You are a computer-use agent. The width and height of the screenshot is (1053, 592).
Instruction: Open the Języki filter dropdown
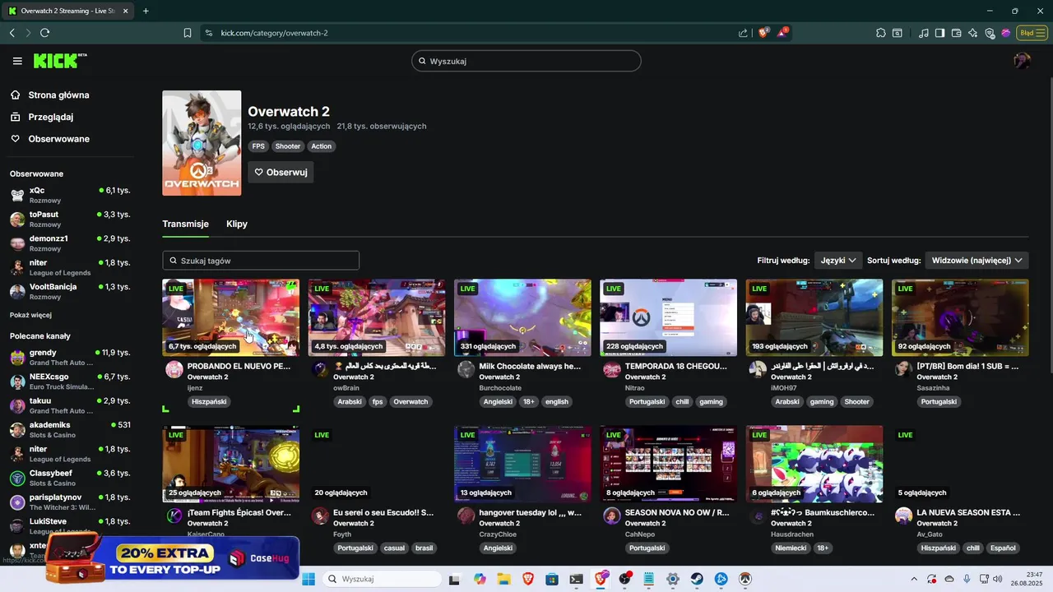coord(838,260)
